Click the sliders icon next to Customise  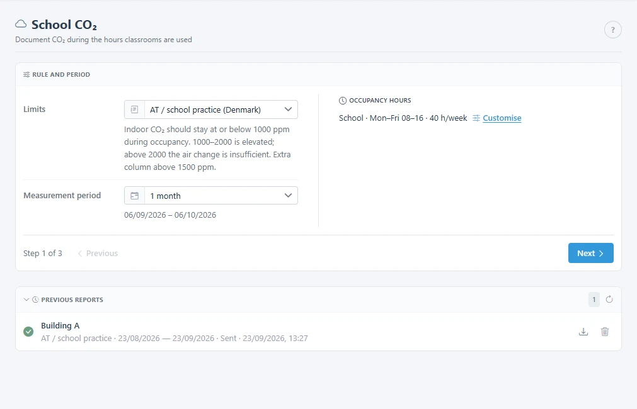tap(476, 118)
